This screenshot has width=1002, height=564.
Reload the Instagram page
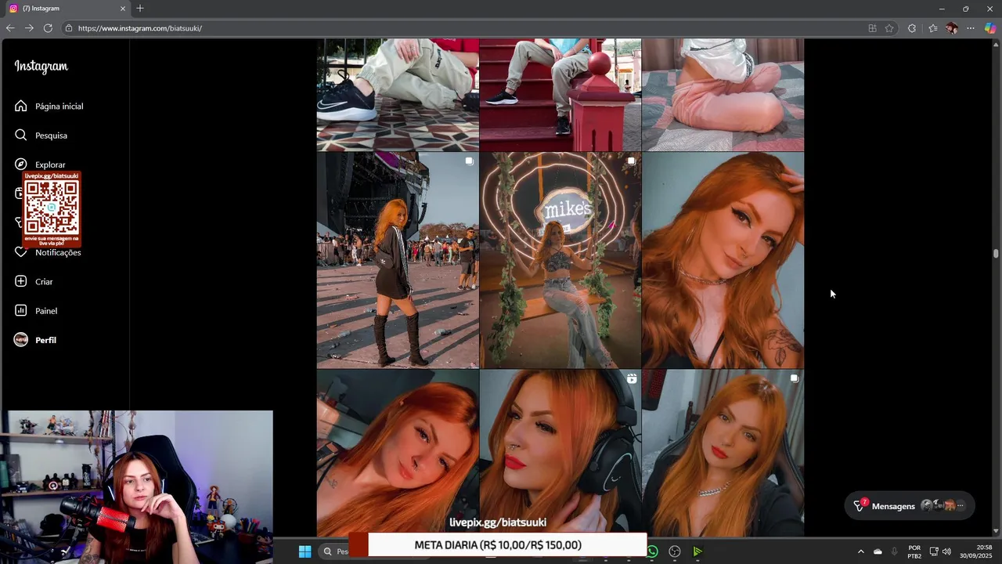point(48,28)
